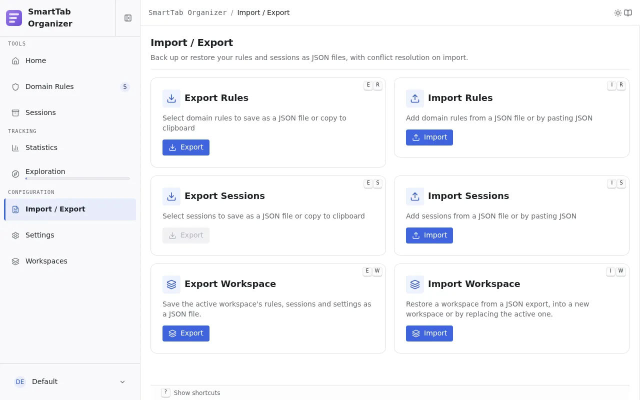This screenshot has width=640, height=400.
Task: Click the Statistics bar chart icon
Action: (x=15, y=148)
